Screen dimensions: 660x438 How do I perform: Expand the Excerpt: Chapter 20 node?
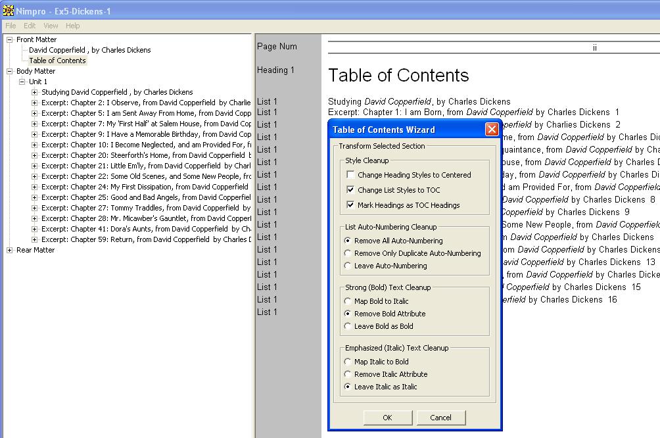tap(35, 155)
